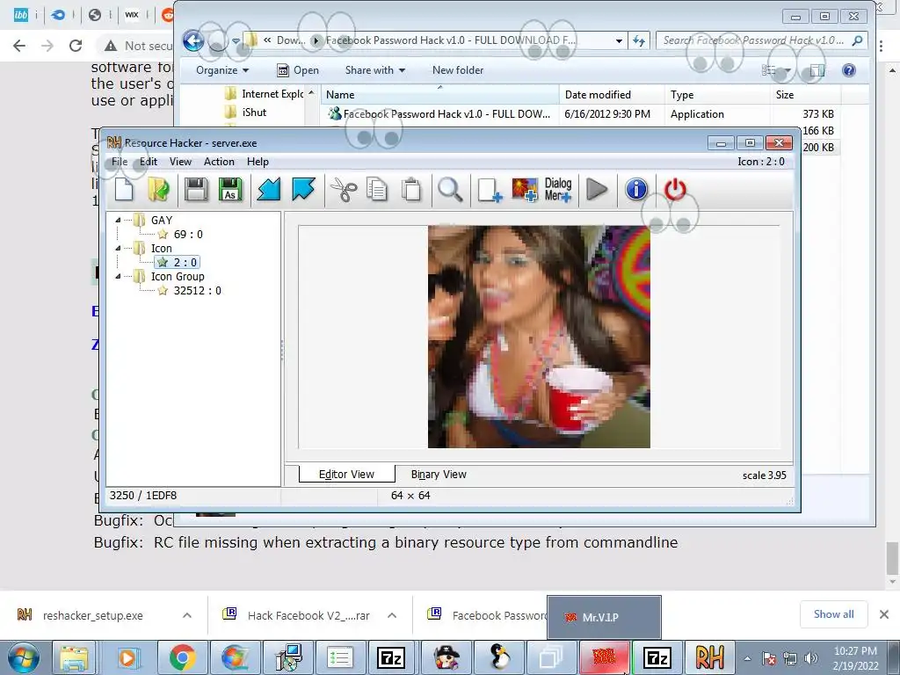Copy using the Copy pages icon

click(x=377, y=190)
